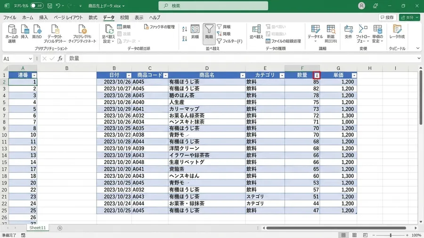The width and height of the screenshot is (424, 238).
Task: Expand the formula bar with the chevron
Action: 419,58
